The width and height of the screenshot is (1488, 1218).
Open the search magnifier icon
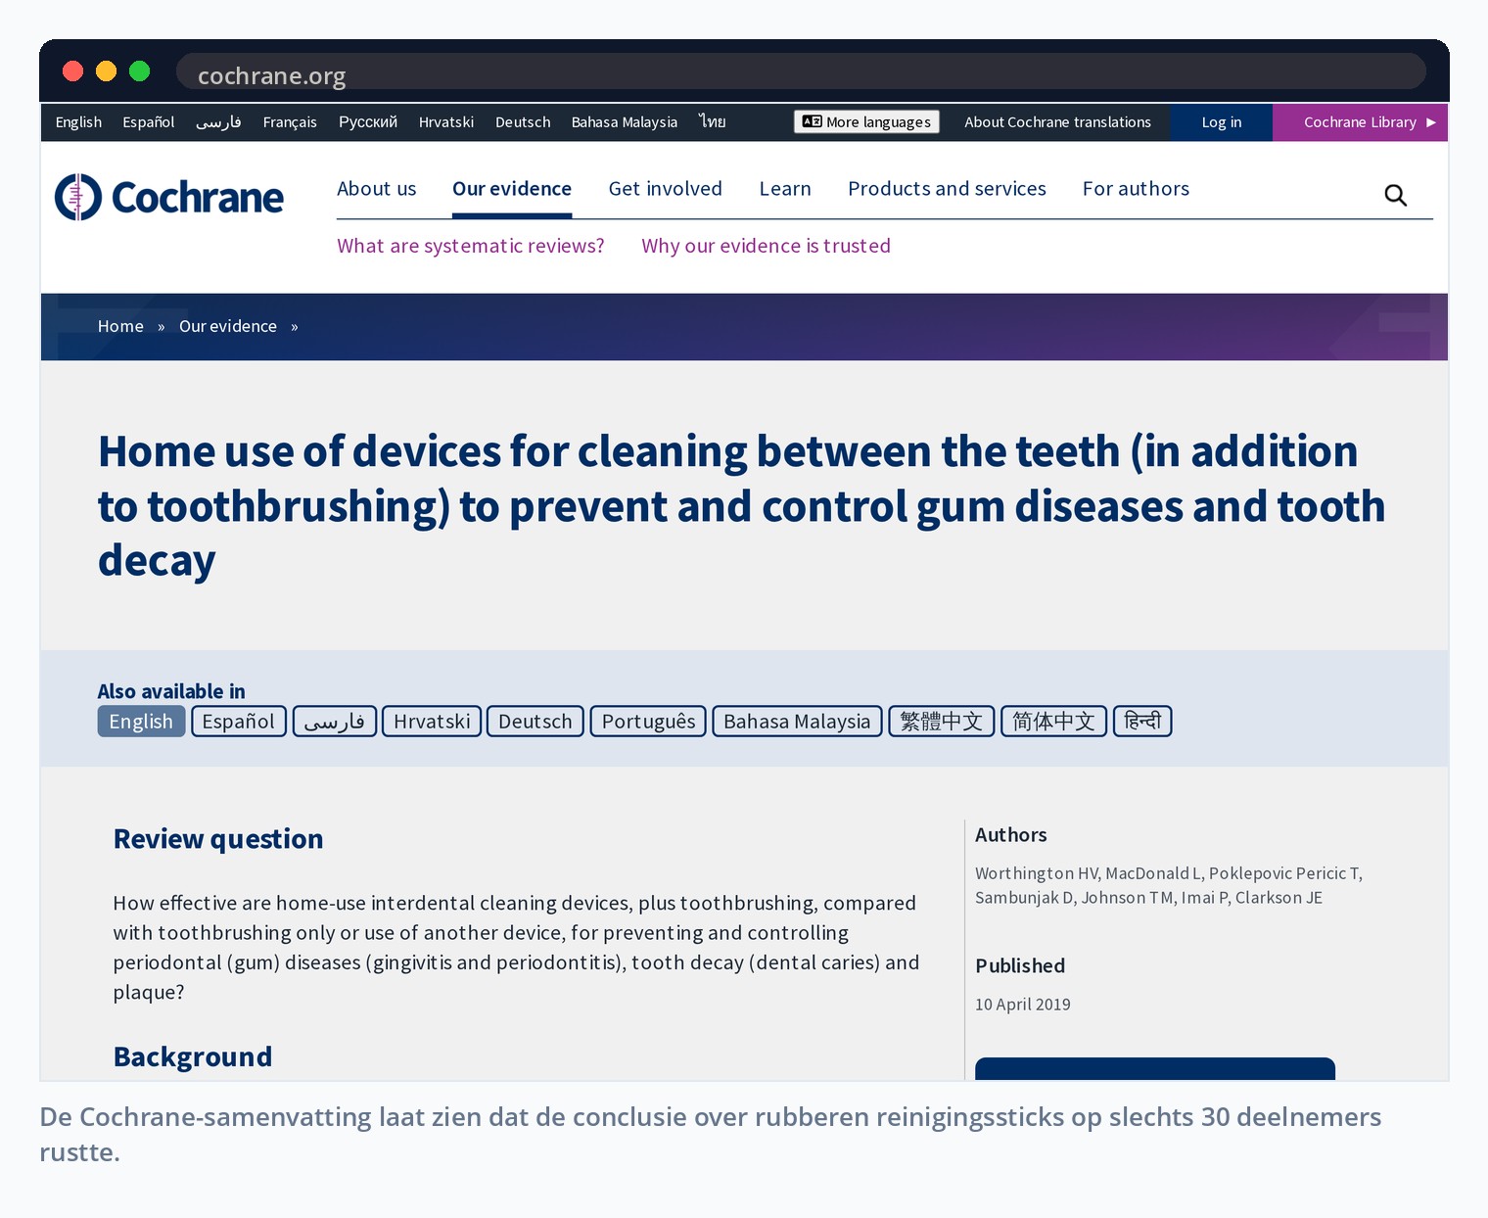tap(1395, 196)
